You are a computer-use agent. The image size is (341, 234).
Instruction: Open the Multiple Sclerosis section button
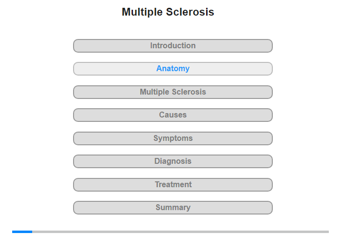tap(172, 92)
